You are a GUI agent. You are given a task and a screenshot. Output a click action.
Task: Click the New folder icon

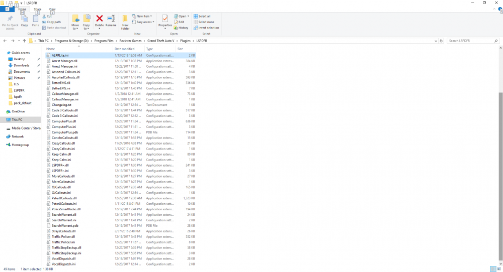125,19
